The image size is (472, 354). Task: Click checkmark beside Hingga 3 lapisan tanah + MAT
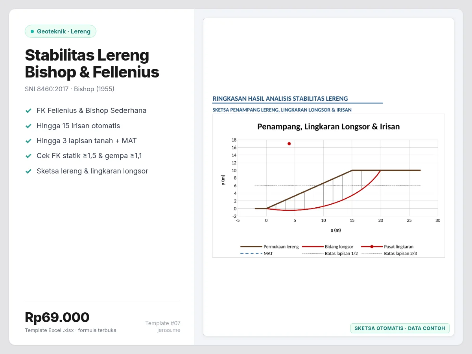pyautogui.click(x=28, y=141)
